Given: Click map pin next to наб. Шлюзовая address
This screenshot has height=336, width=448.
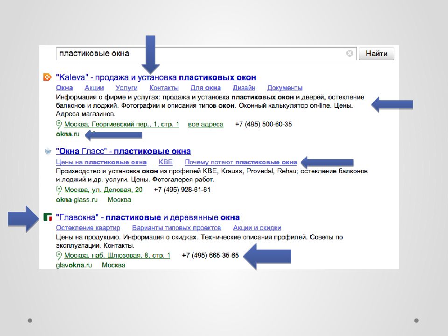Looking at the screenshot, I should (59, 255).
